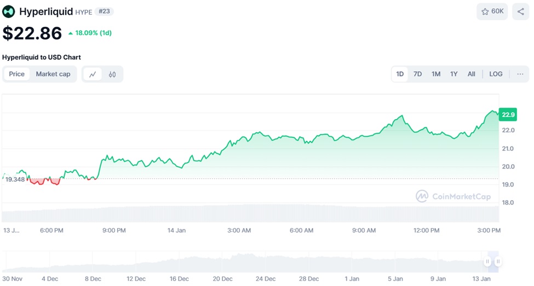
Task: Click 20 Dec on the overview timeline
Action: coord(222,279)
